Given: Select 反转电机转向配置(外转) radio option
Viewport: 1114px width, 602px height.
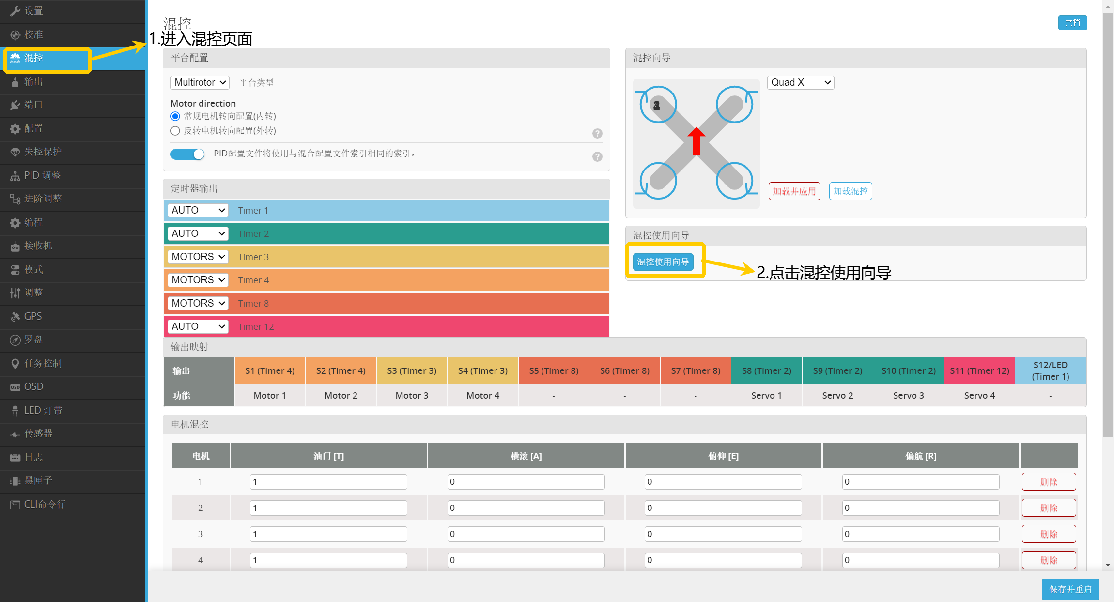Looking at the screenshot, I should click(175, 131).
